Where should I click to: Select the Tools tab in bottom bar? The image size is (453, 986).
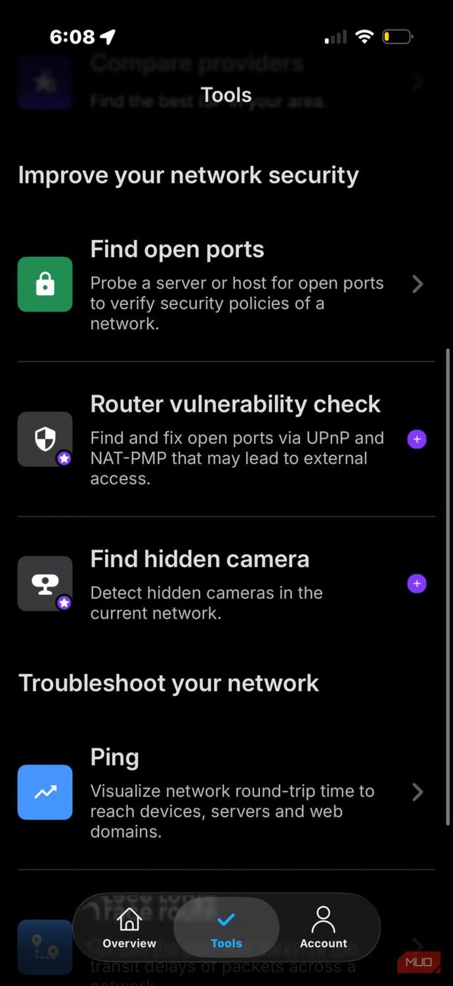[x=226, y=927]
